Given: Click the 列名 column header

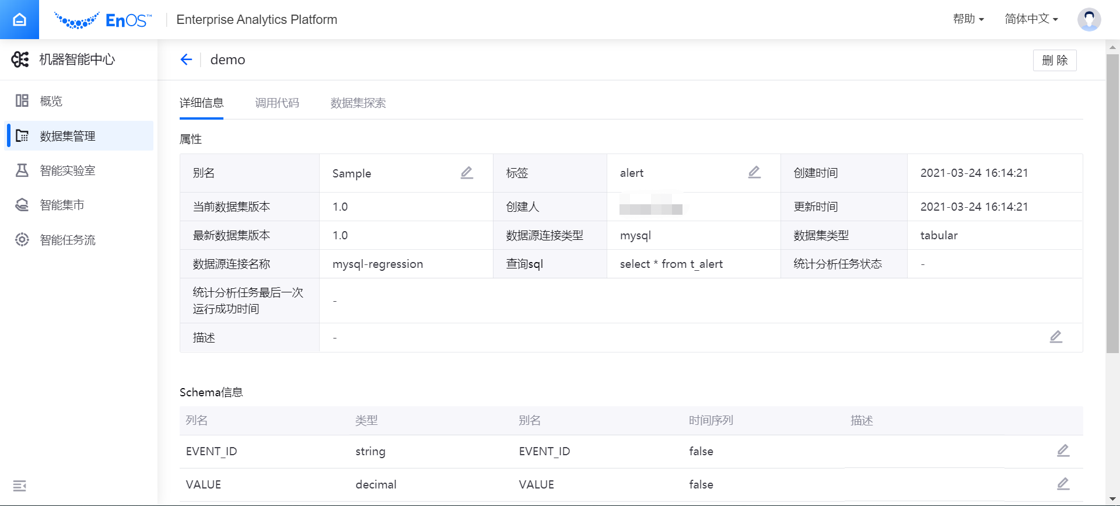Looking at the screenshot, I should point(197,420).
